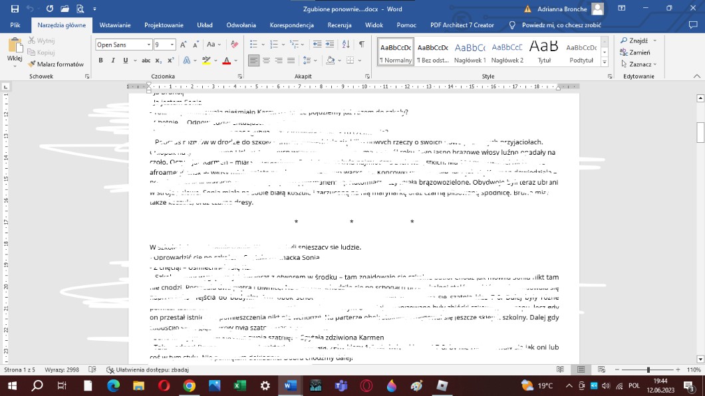
Task: Enable center text alignment
Action: tap(266, 60)
